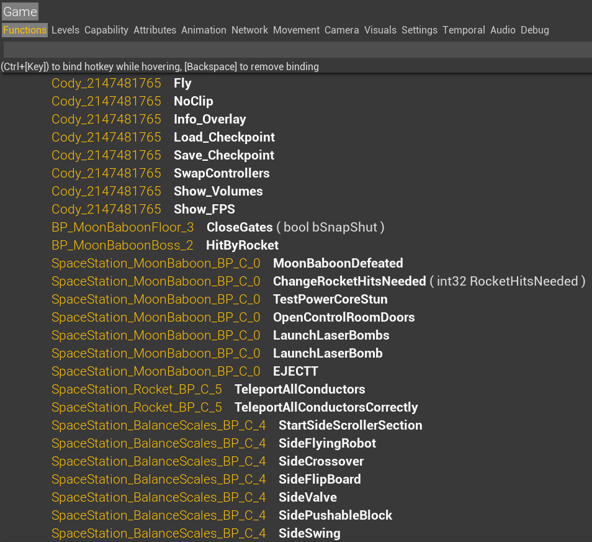Open the Camera tab

(x=342, y=30)
